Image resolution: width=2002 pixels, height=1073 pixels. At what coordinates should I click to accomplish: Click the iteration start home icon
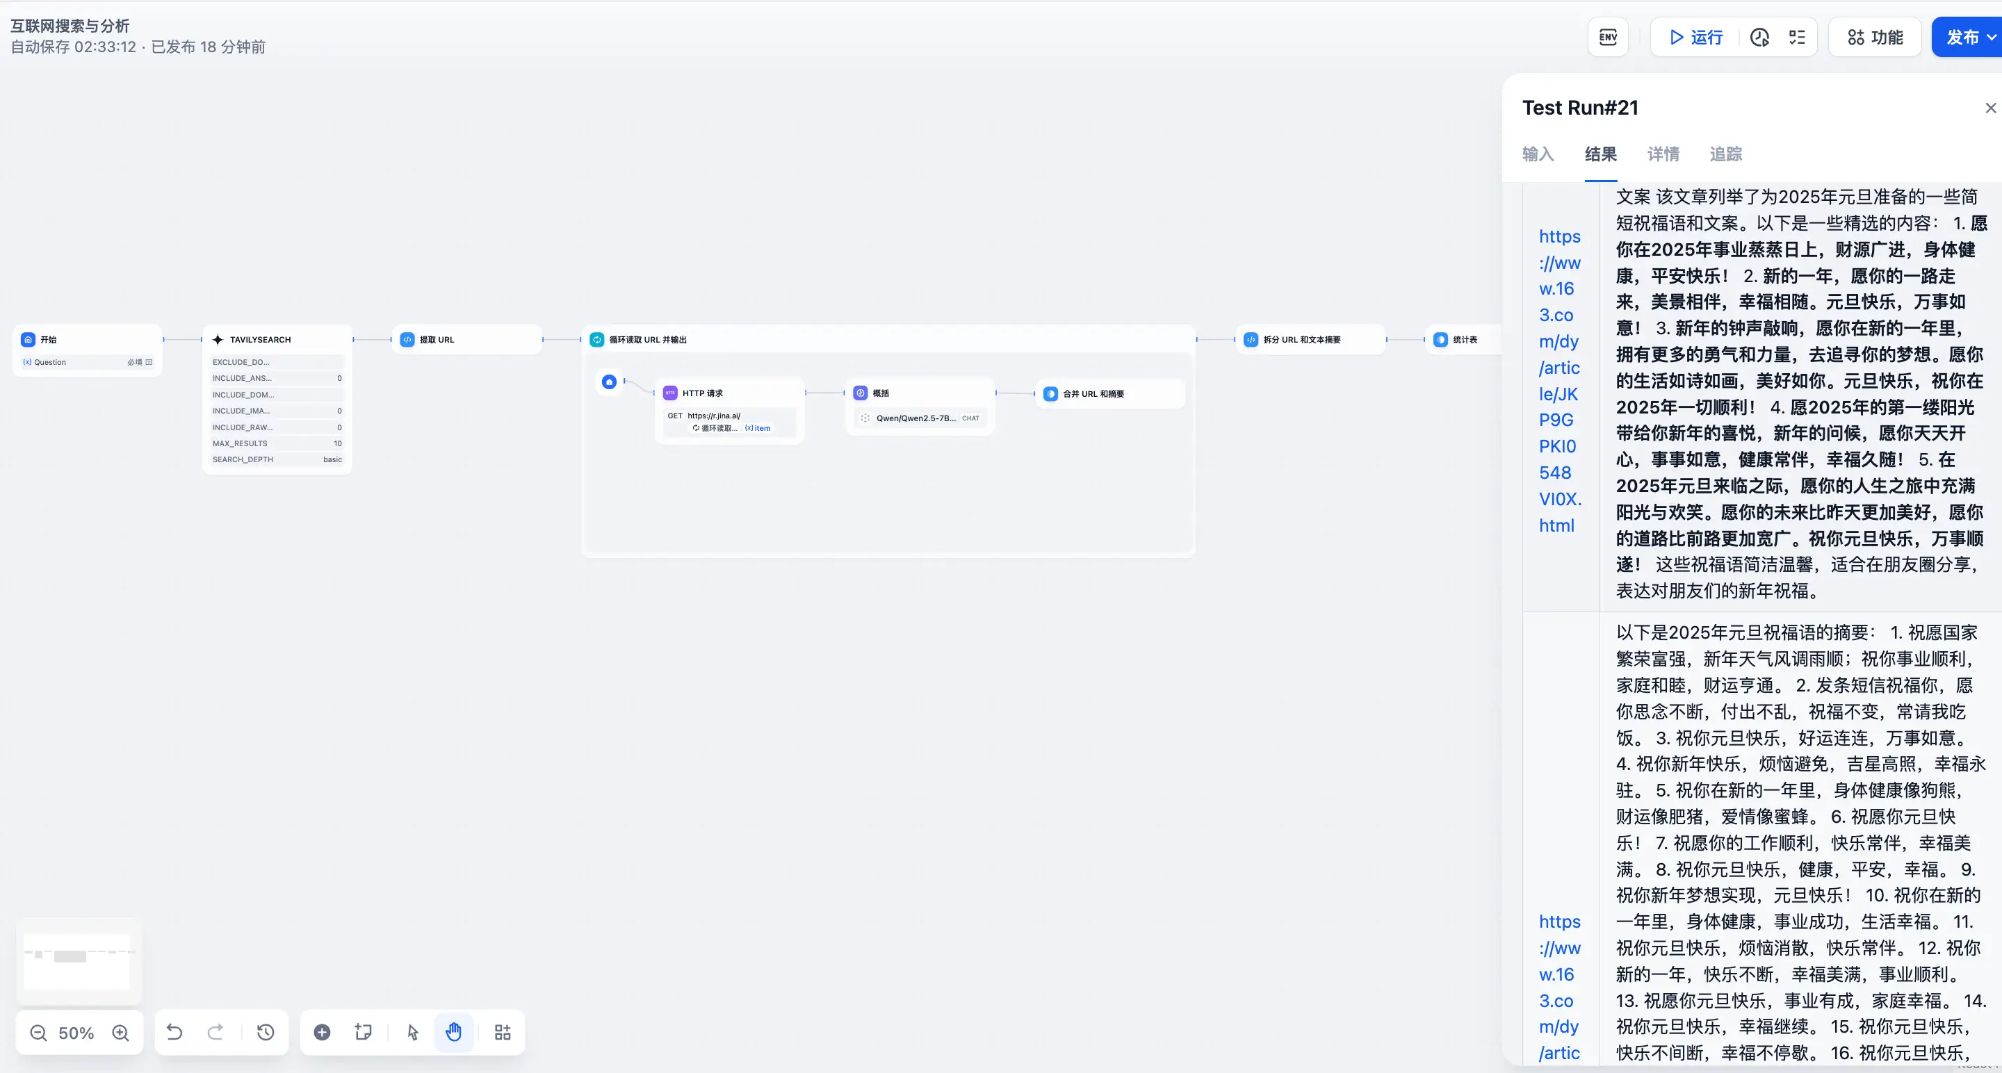(610, 382)
